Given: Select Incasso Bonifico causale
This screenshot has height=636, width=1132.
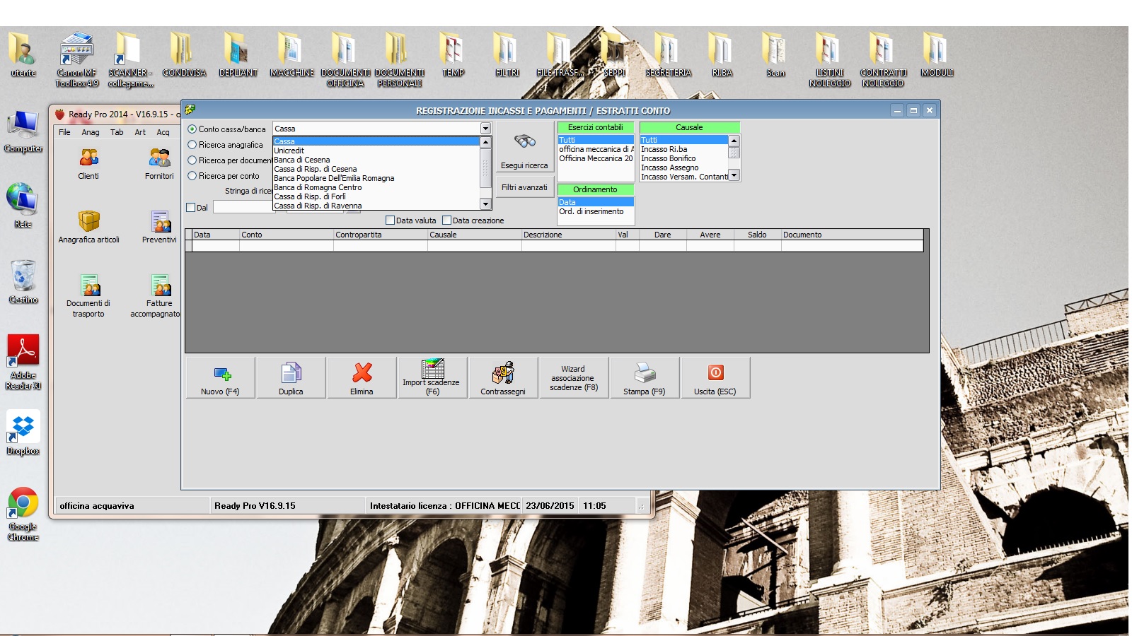Looking at the screenshot, I should tap(684, 158).
